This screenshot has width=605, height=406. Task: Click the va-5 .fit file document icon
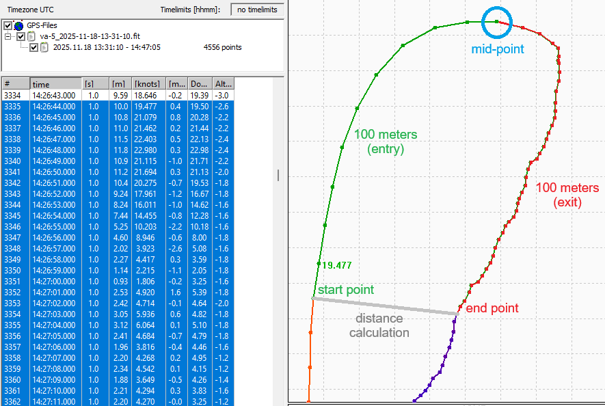pyautogui.click(x=31, y=36)
